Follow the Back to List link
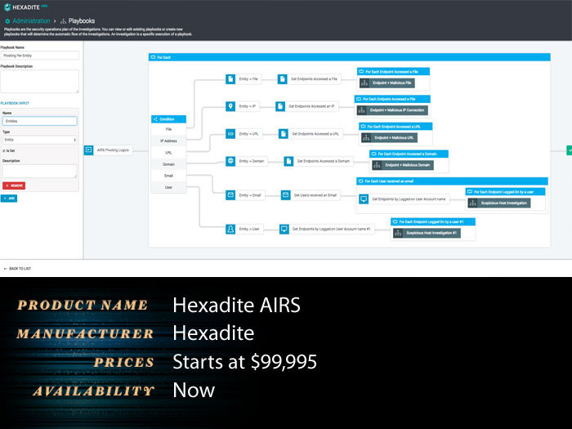This screenshot has width=572, height=429. click(x=17, y=269)
